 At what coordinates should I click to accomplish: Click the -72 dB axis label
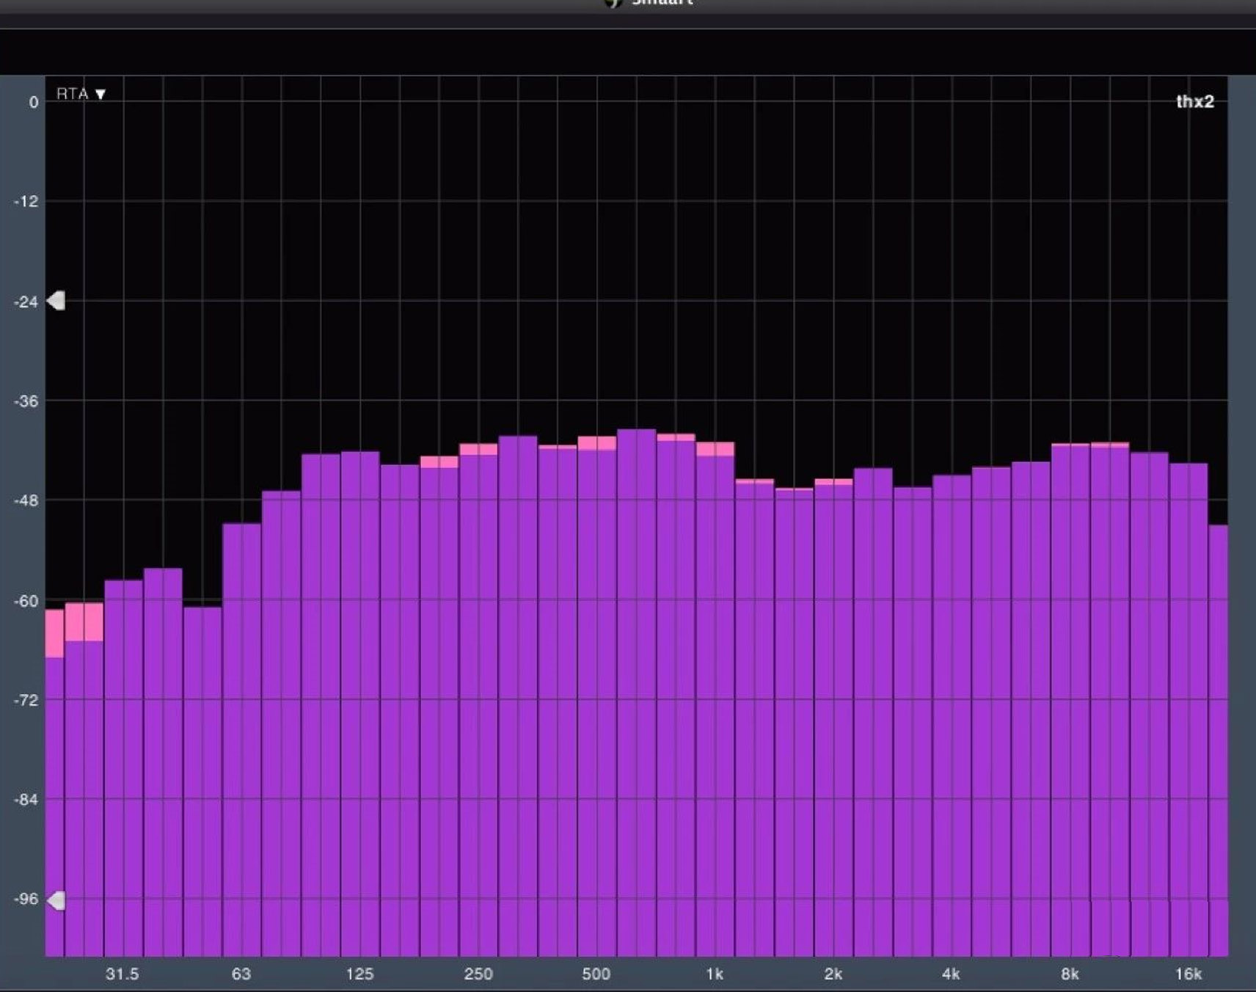click(x=26, y=701)
